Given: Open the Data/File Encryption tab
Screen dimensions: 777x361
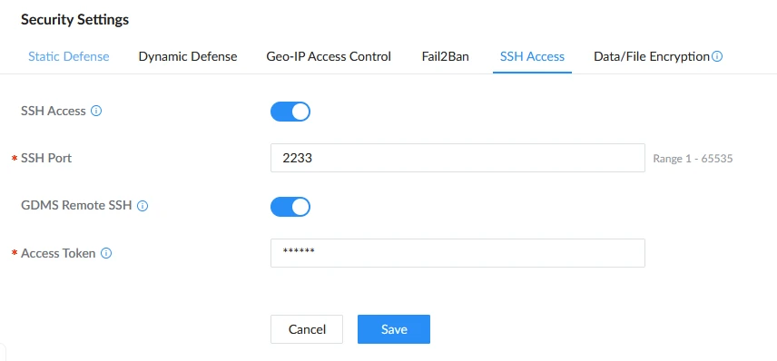Looking at the screenshot, I should coord(652,56).
